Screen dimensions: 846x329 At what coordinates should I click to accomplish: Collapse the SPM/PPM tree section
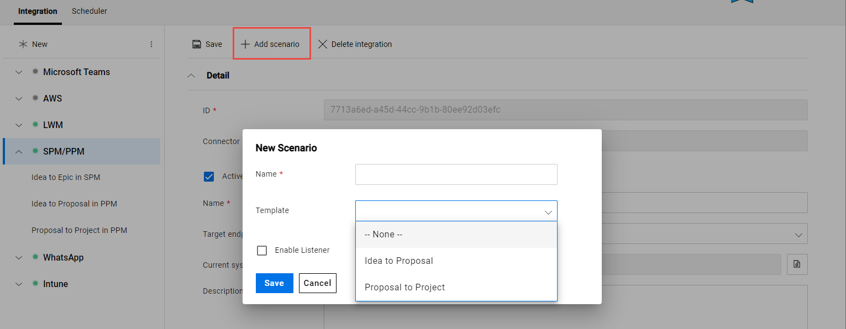click(18, 151)
